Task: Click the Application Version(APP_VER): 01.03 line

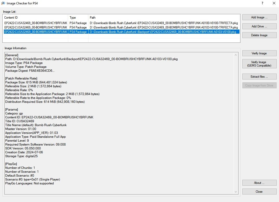Action: 31,133
